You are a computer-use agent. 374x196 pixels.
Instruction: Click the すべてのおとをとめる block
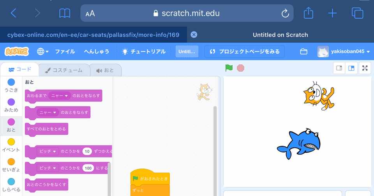click(46, 129)
